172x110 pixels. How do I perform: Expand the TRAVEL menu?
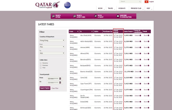[111, 8]
